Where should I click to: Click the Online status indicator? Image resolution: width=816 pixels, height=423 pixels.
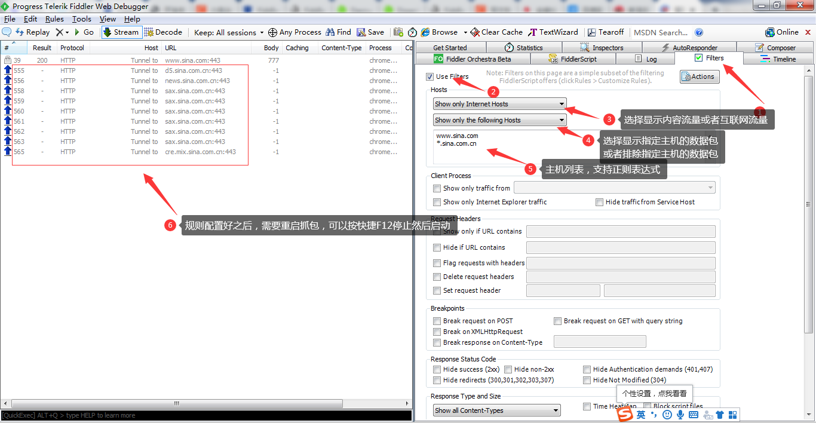tap(782, 32)
